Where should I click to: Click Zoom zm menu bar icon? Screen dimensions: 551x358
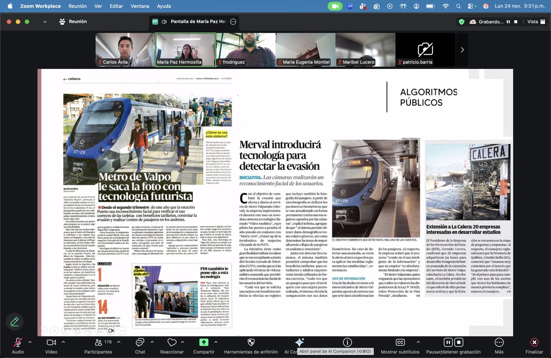click(x=350, y=6)
